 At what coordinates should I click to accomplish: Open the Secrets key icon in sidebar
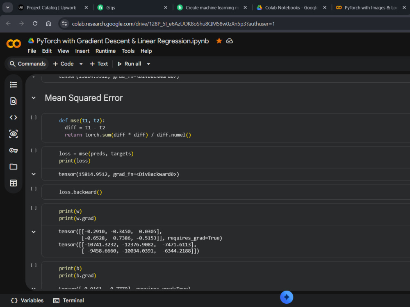[x=14, y=150]
